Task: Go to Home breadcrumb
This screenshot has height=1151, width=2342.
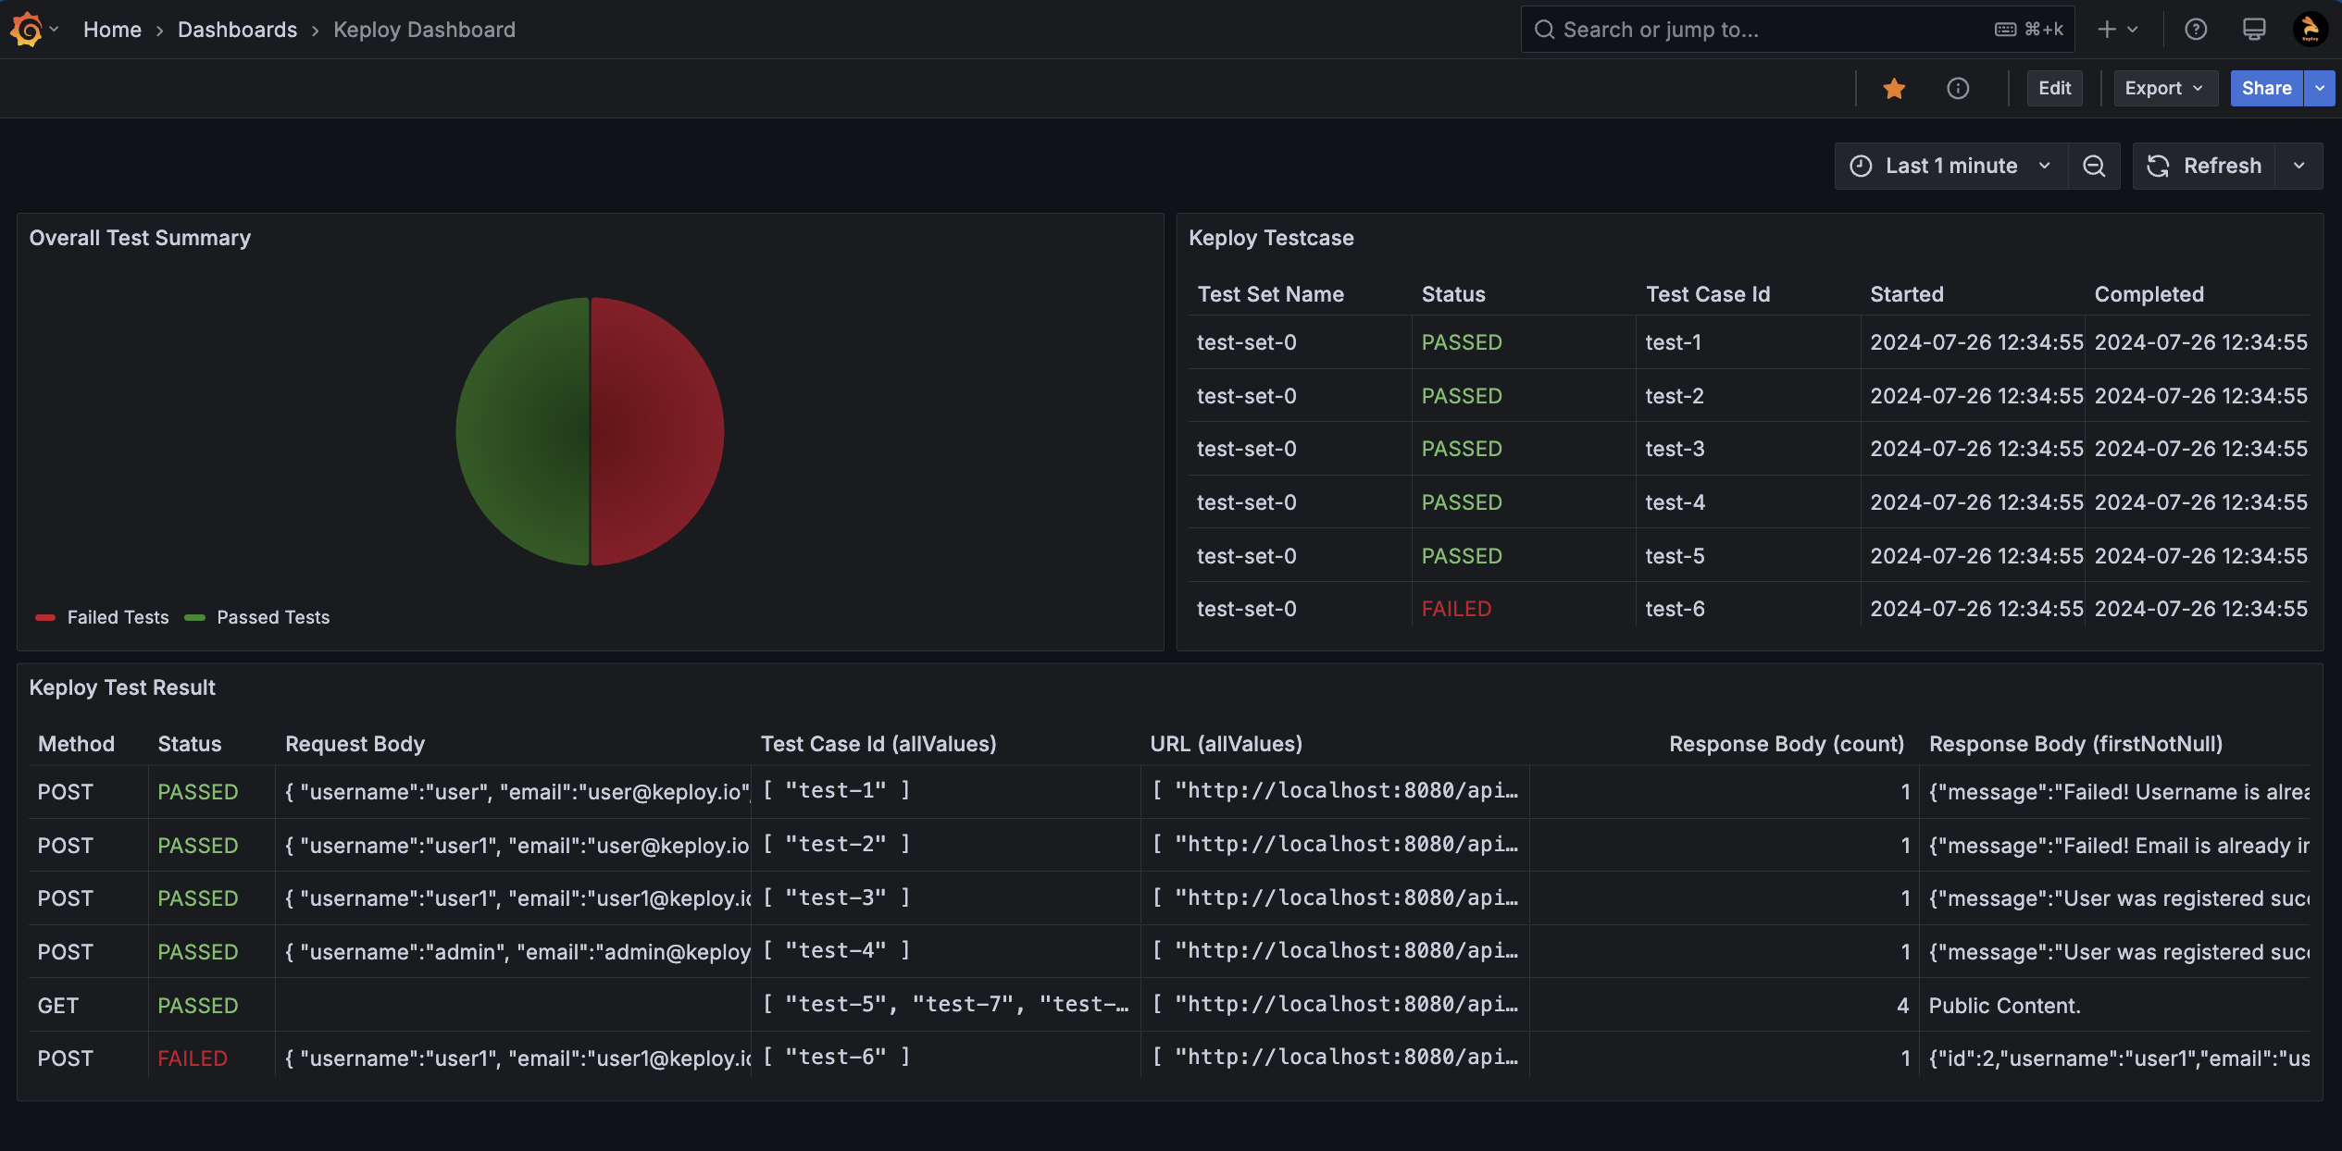Action: [x=112, y=30]
